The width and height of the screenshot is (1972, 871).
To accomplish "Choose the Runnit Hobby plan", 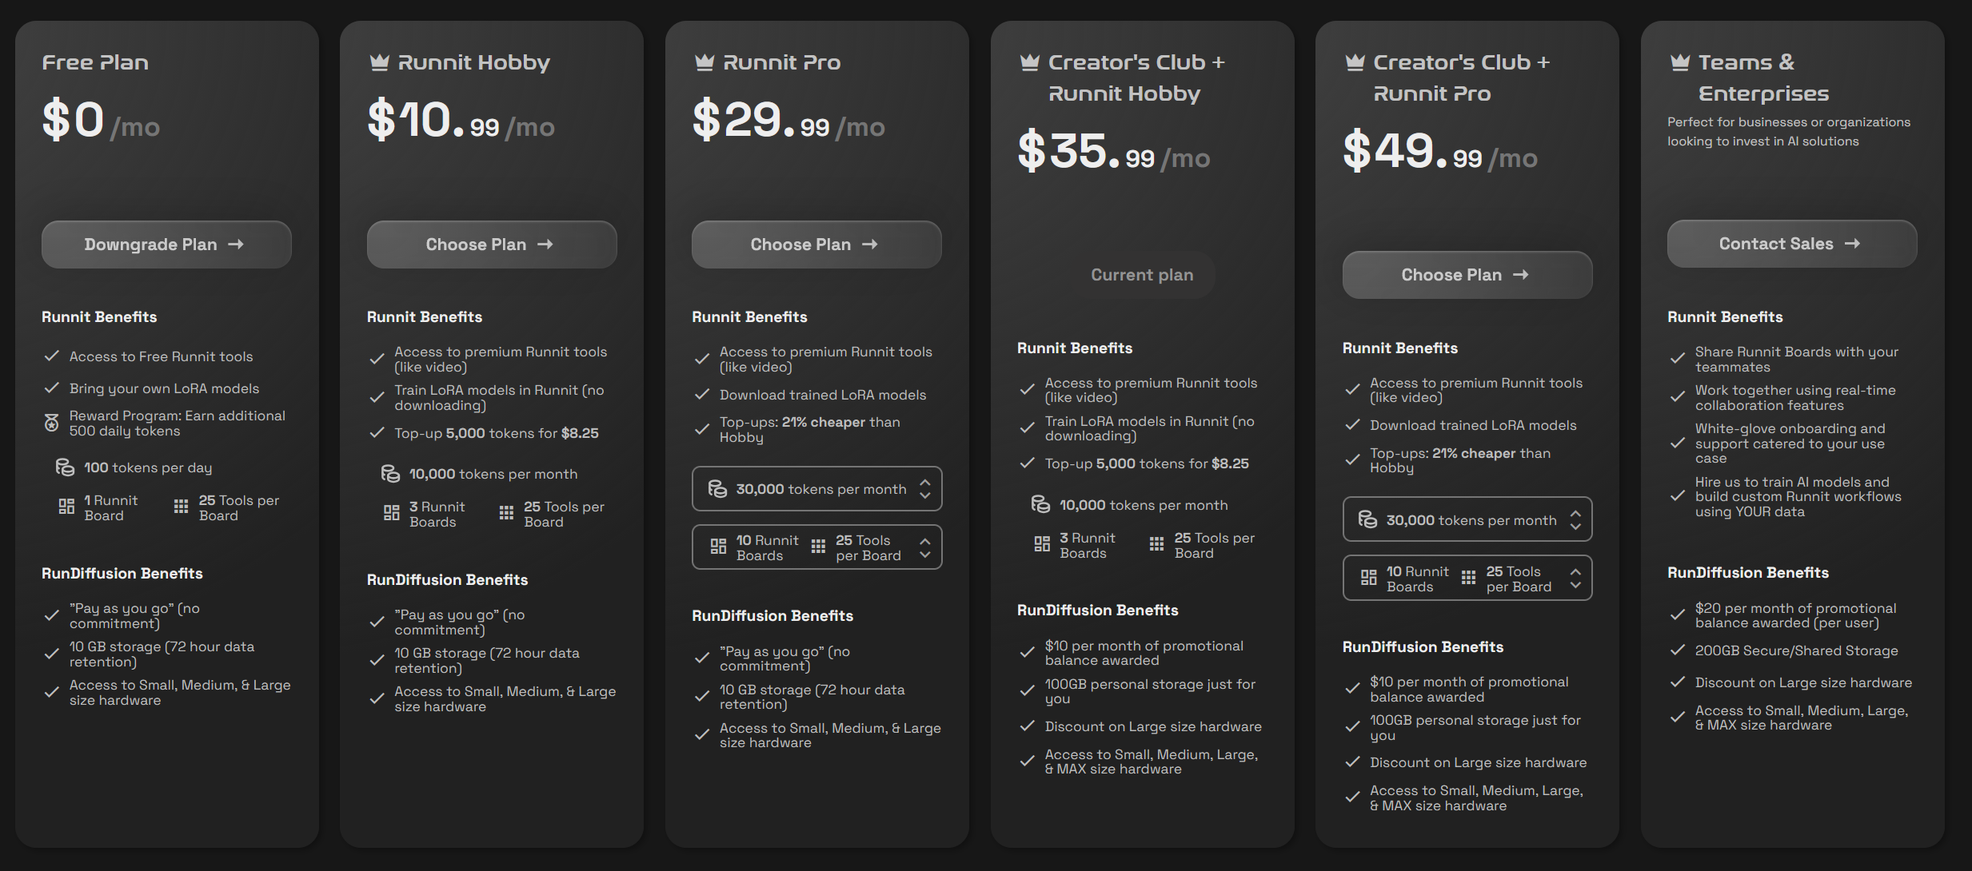I will click(491, 245).
